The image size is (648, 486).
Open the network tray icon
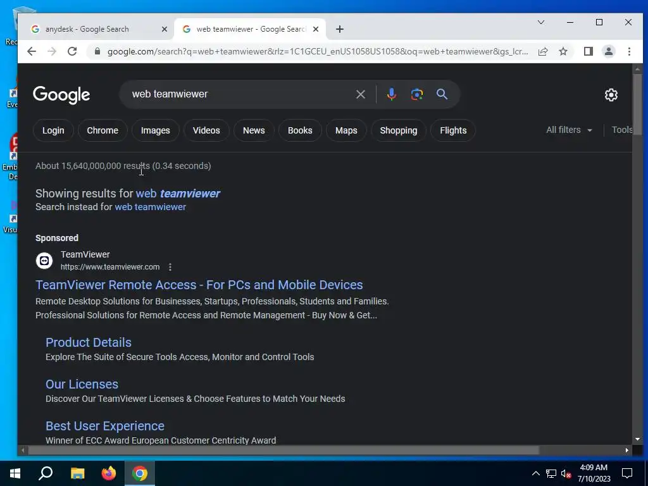(551, 473)
